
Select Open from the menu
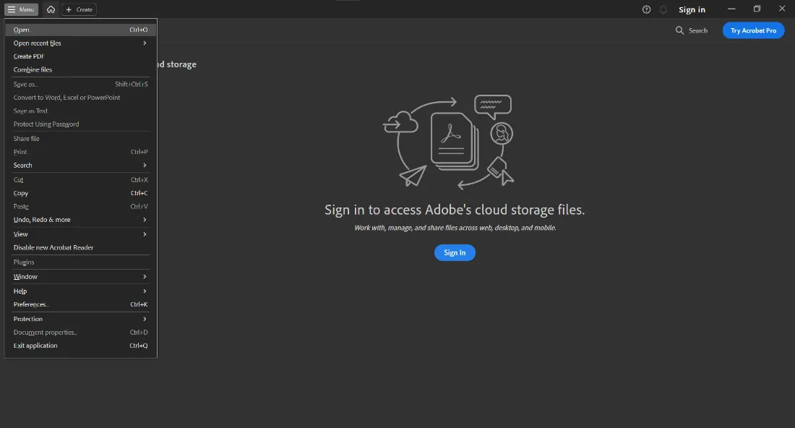22,30
